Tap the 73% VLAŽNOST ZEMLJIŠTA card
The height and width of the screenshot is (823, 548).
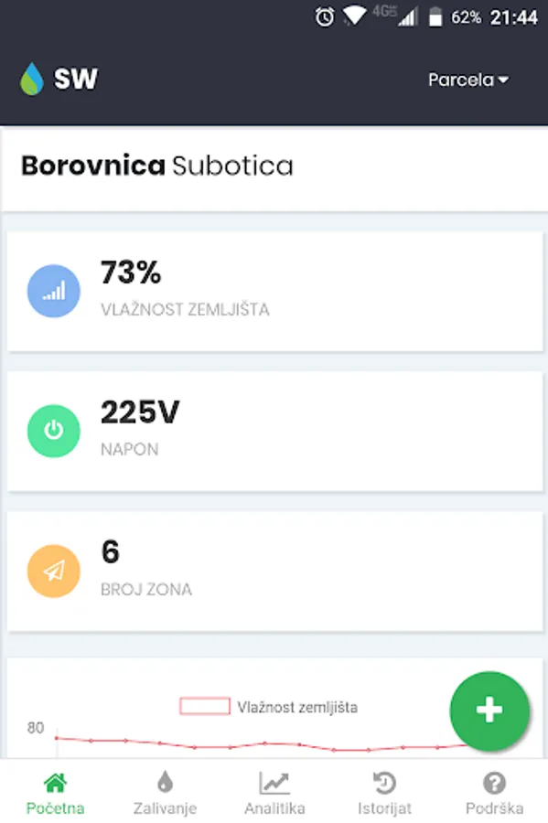click(x=274, y=291)
